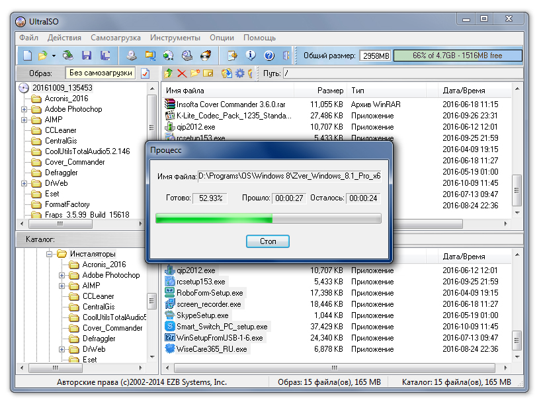Click the blue gear properties icon
The height and width of the screenshot is (408, 539).
click(240, 73)
